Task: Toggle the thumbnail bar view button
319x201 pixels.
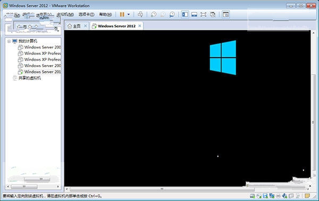Action: pyautogui.click(x=194, y=14)
